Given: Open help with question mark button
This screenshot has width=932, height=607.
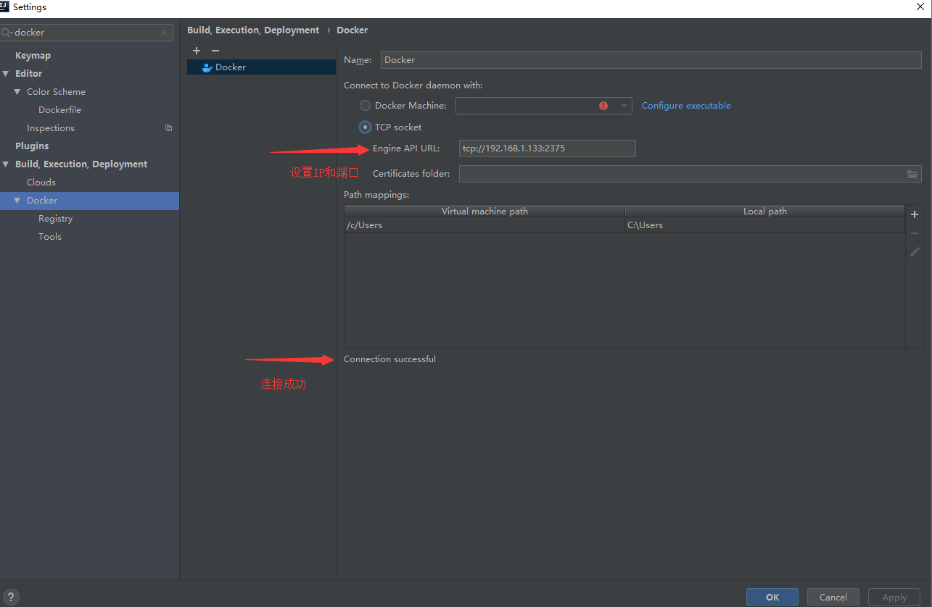Looking at the screenshot, I should click(x=10, y=597).
